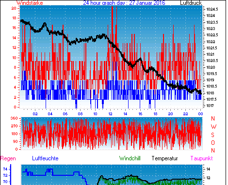Click the 02 hour label on time axis
Image resolution: width=228 pixels, height=185 pixels.
[x=35, y=114]
